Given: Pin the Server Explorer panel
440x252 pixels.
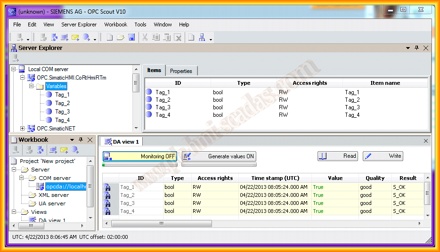Looking at the screenshot, I should pyautogui.click(x=416, y=48).
